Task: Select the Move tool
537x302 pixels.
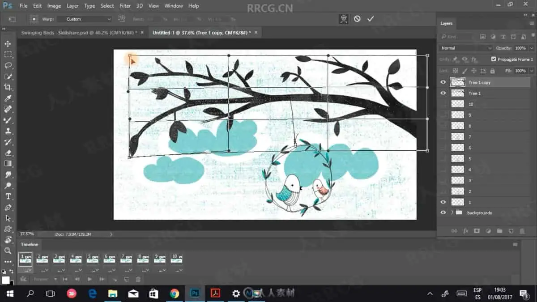Action: [x=8, y=43]
